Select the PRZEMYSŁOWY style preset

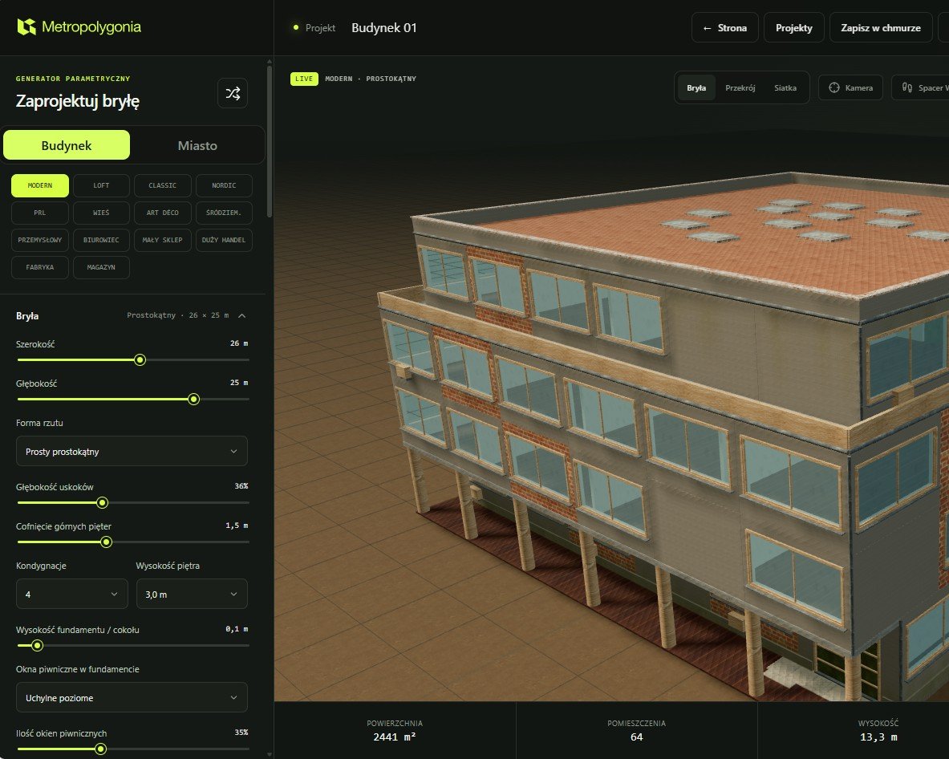[40, 240]
